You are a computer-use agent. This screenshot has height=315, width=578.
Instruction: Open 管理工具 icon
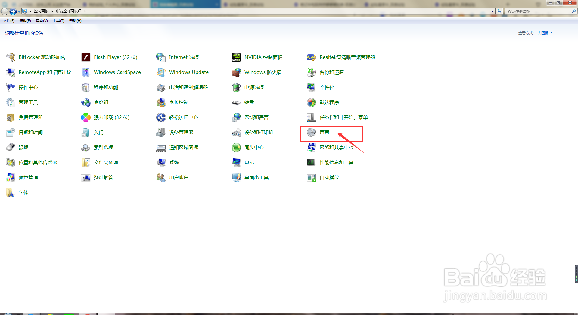click(x=11, y=102)
